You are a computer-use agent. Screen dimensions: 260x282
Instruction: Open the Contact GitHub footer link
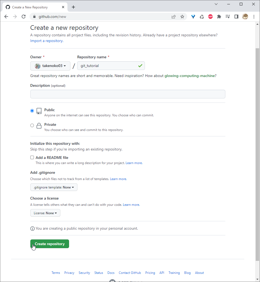click(x=130, y=273)
